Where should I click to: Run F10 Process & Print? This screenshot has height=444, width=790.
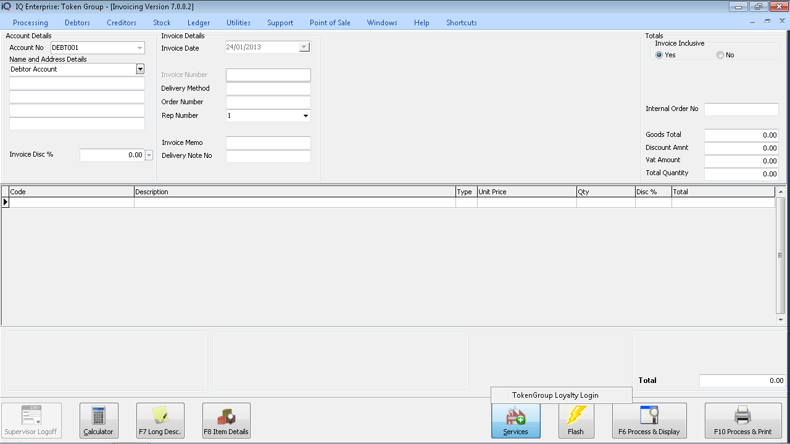tap(743, 421)
